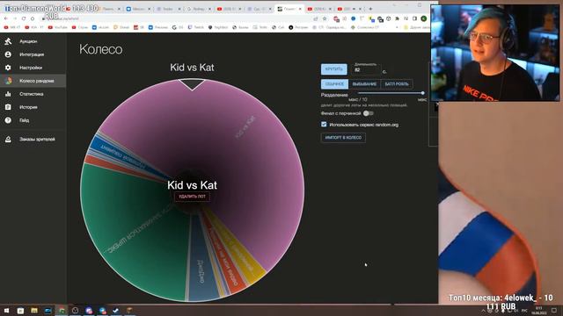Click the browser address bar
The height and width of the screenshot is (316, 563).
(x=176, y=18)
